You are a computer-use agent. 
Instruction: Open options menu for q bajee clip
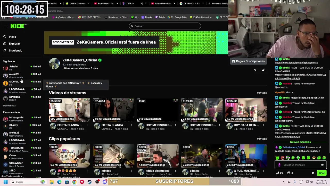(219, 171)
